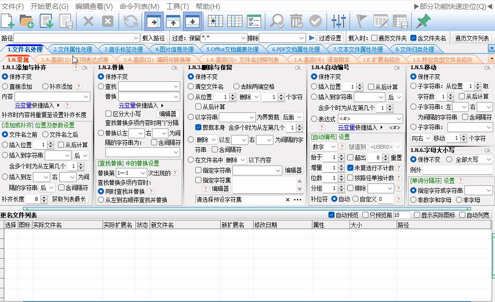495x302 pixels.
Task: Click the highlighted column grid icon
Action: [x=234, y=21]
